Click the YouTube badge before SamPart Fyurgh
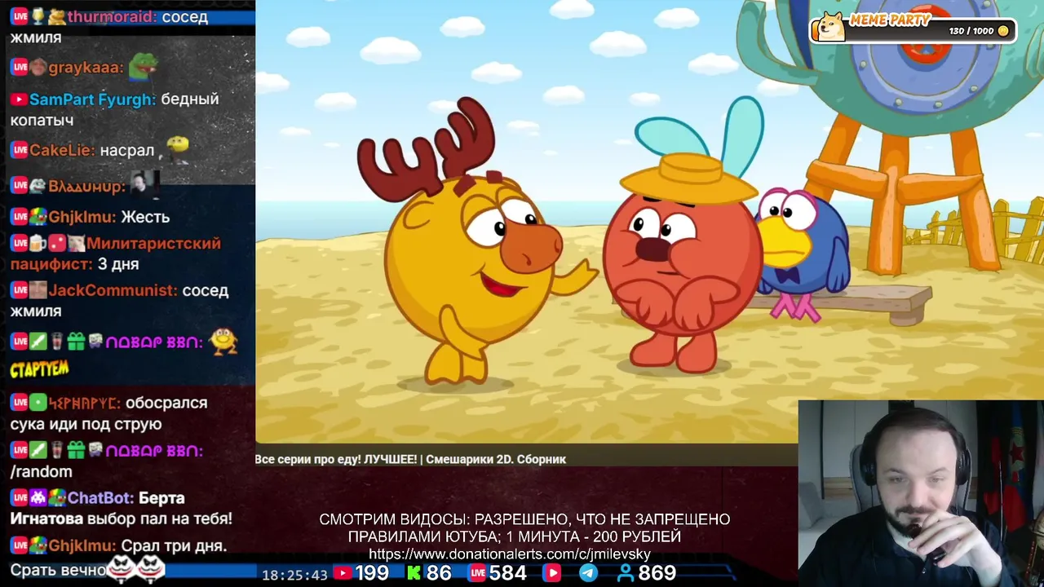1044x587 pixels. click(19, 99)
